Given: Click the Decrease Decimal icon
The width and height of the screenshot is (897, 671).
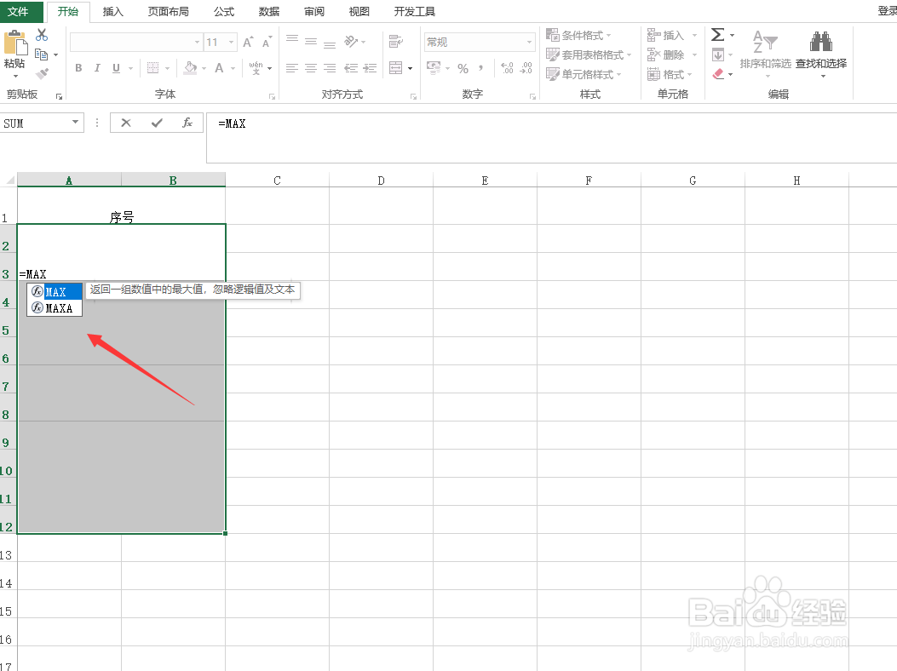Looking at the screenshot, I should pyautogui.click(x=526, y=68).
